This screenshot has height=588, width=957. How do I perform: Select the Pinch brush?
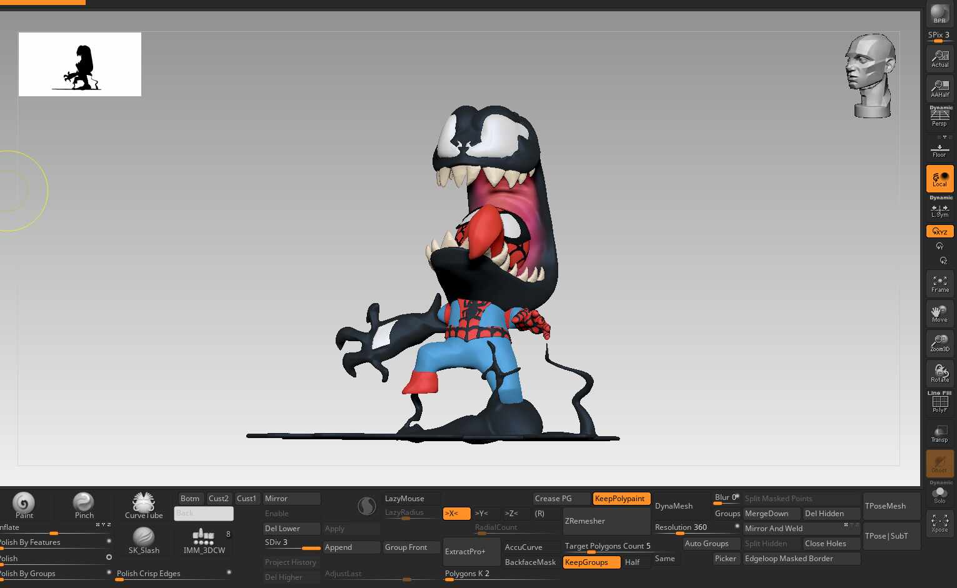click(x=84, y=505)
